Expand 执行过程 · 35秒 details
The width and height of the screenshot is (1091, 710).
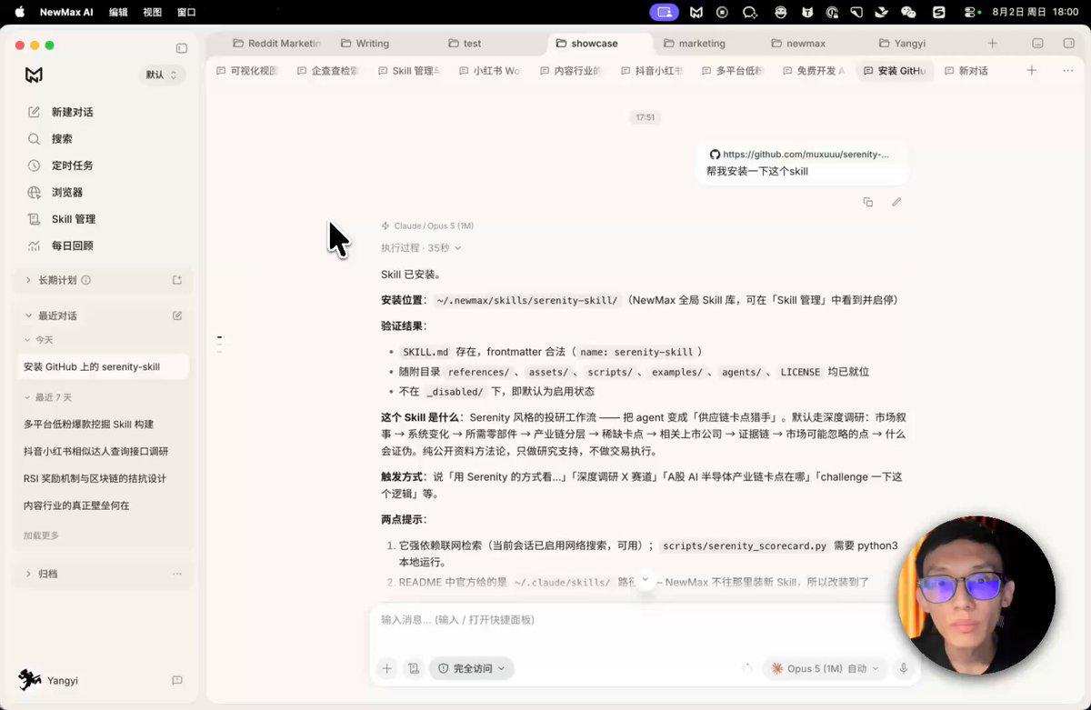pos(421,247)
